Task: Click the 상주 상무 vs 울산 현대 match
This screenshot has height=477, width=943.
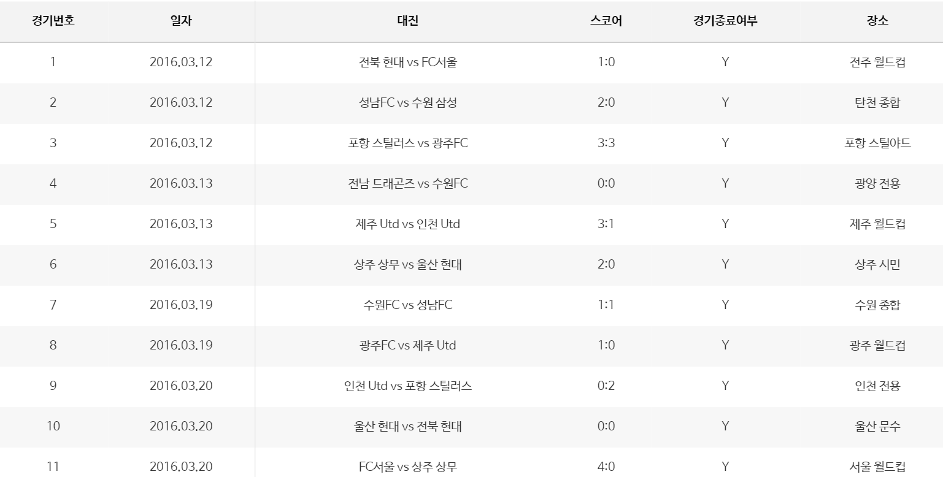Action: click(408, 264)
